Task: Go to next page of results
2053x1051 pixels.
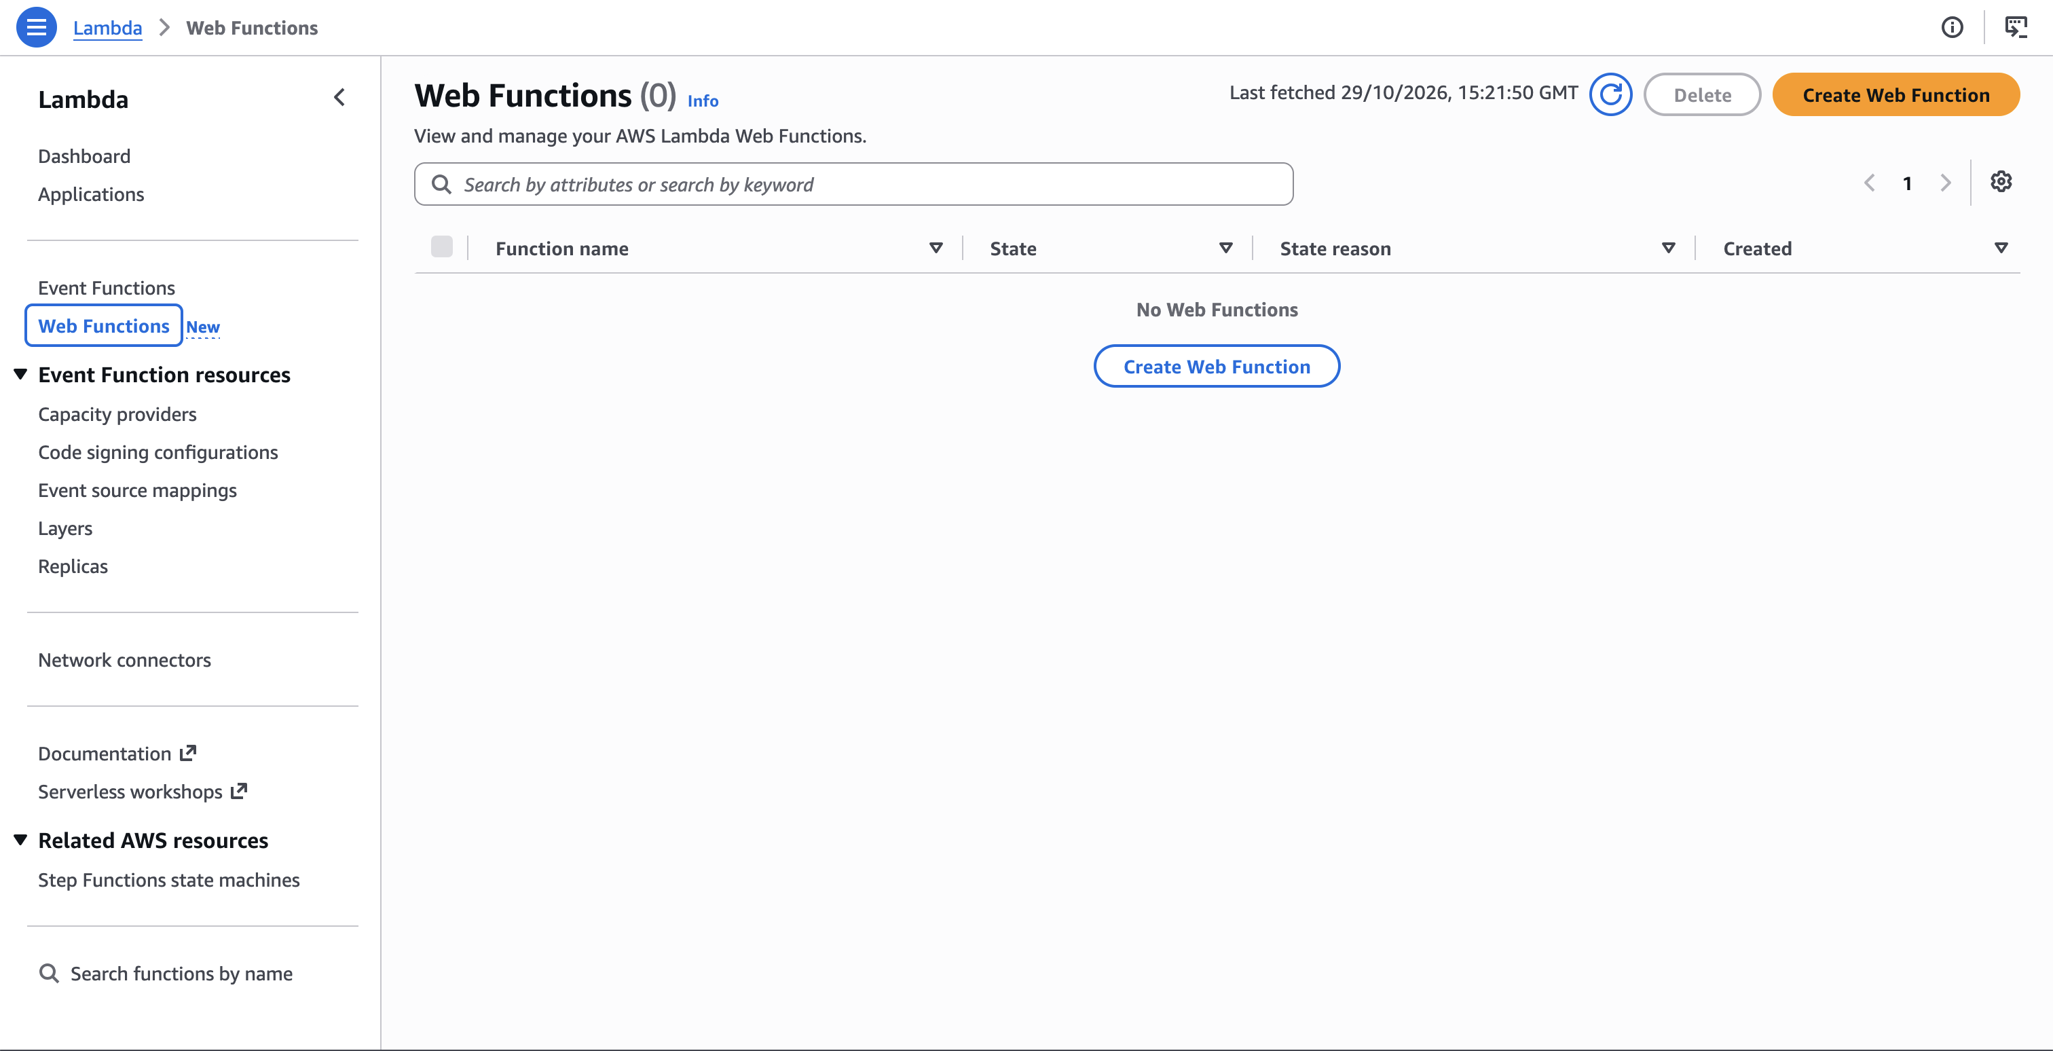Action: point(1946,183)
